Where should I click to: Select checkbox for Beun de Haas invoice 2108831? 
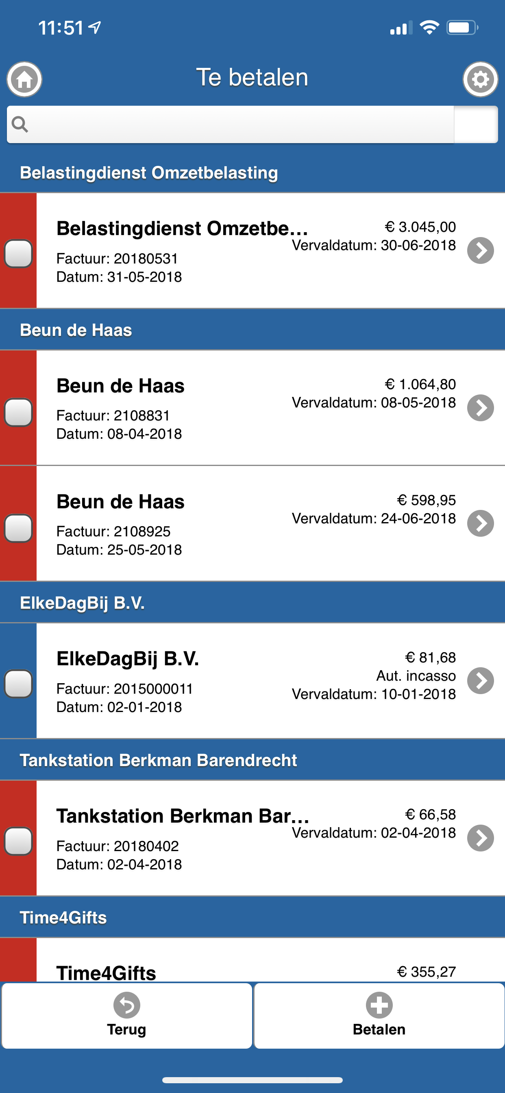(x=18, y=412)
